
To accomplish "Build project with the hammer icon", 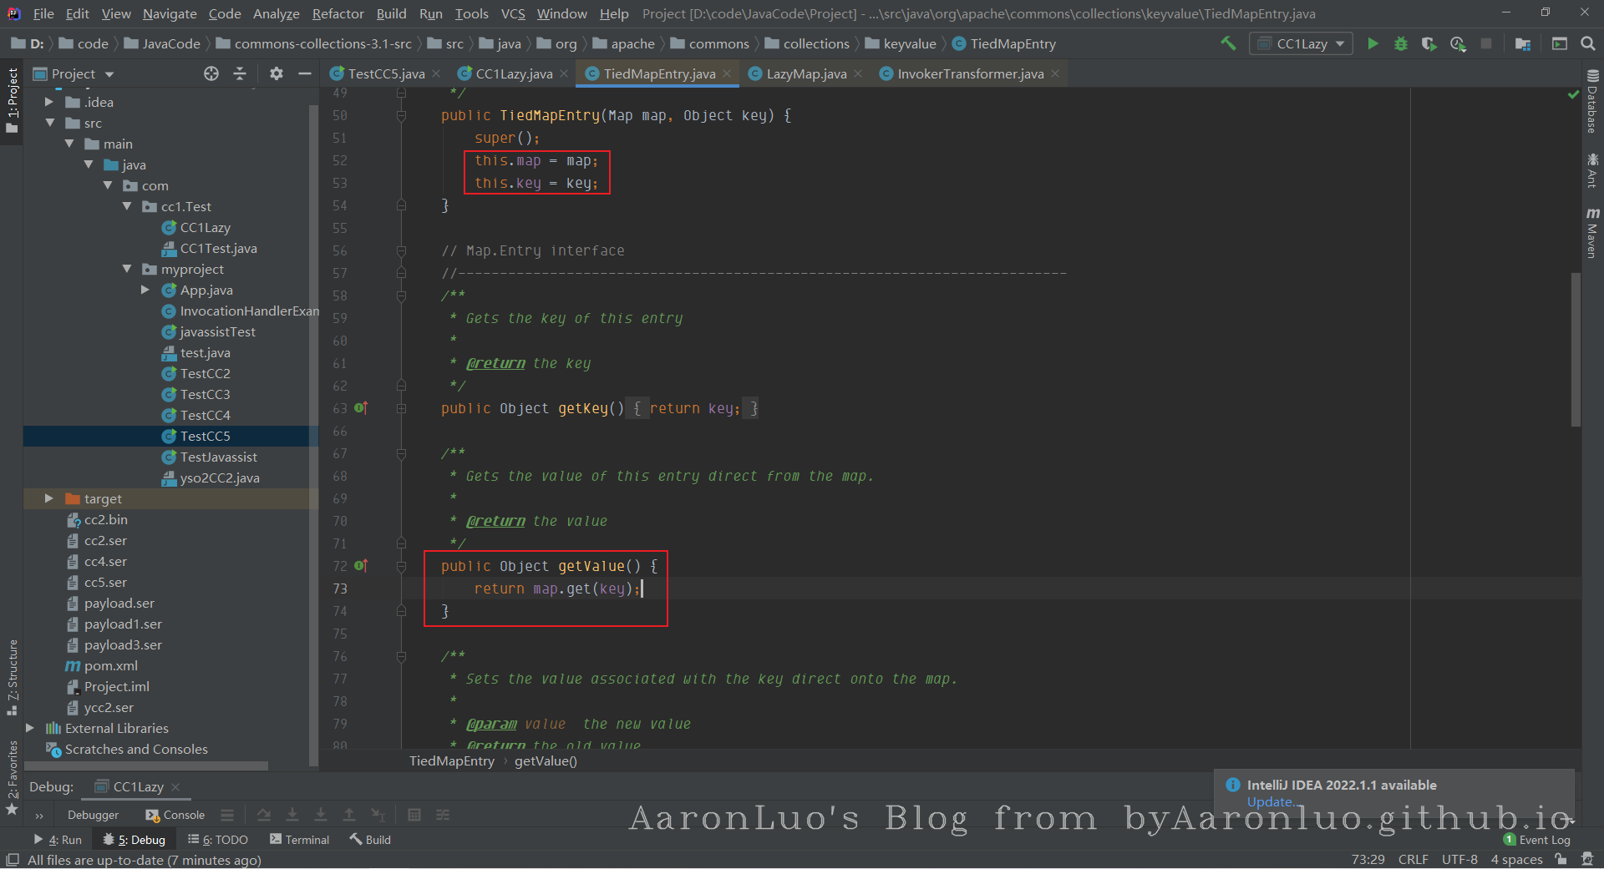I will [1228, 43].
